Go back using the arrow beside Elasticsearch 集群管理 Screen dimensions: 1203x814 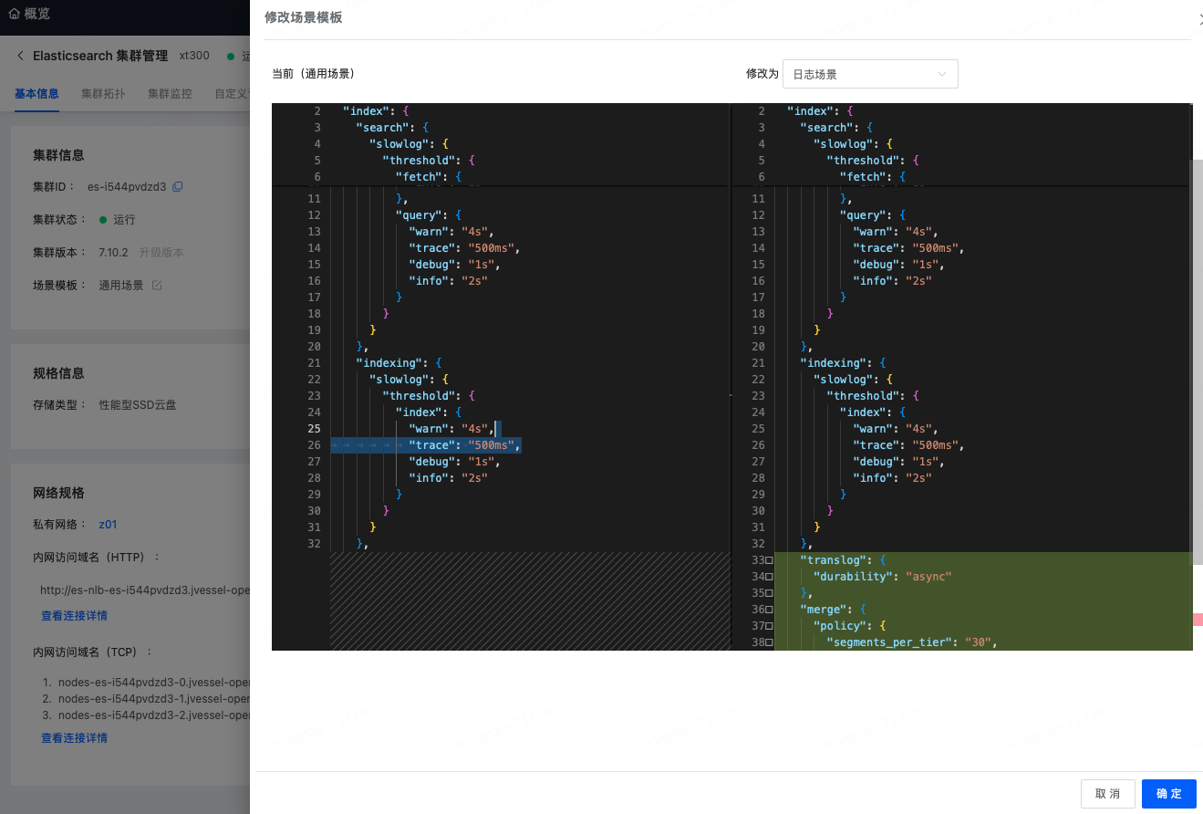click(x=21, y=56)
